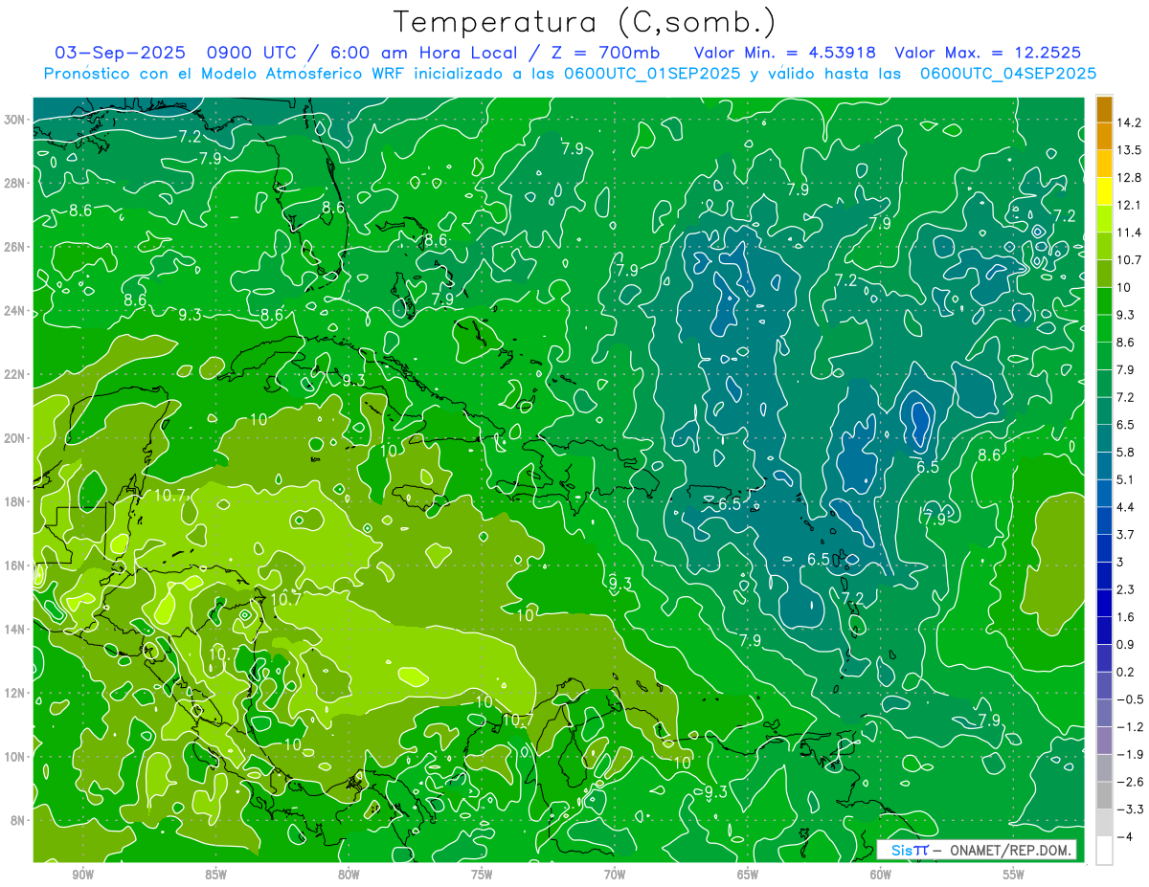
Task: Click the 22N latitude axis label
Action: pos(16,374)
